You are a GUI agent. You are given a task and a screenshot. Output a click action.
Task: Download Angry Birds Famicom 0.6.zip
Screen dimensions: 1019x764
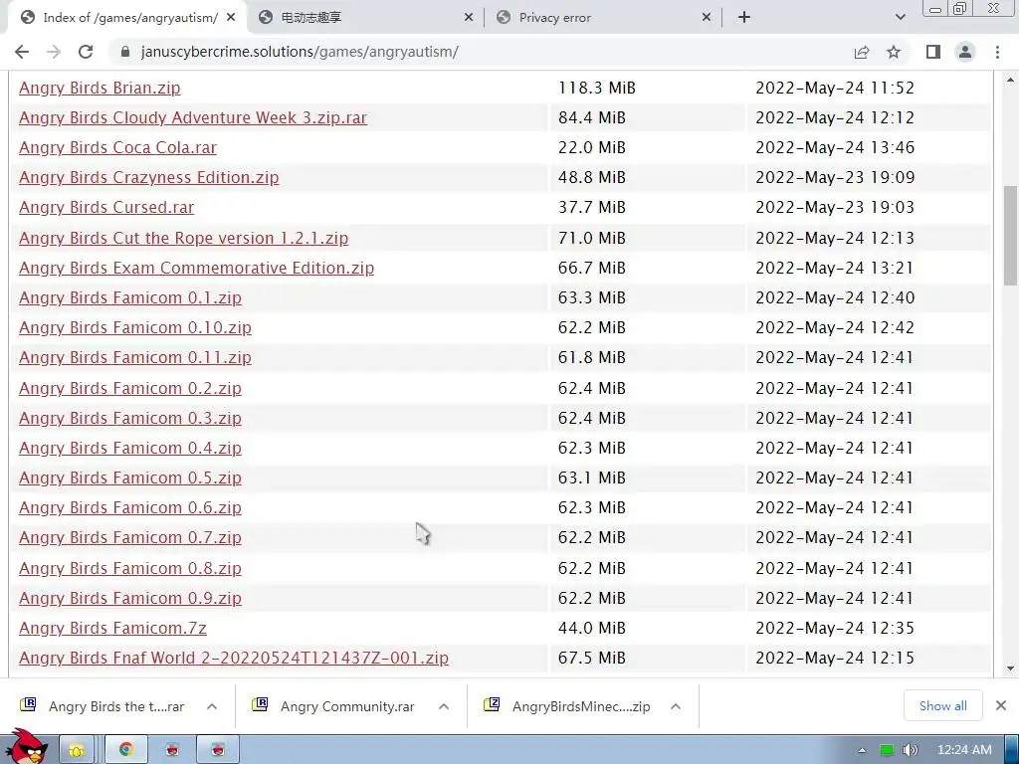[x=130, y=507]
